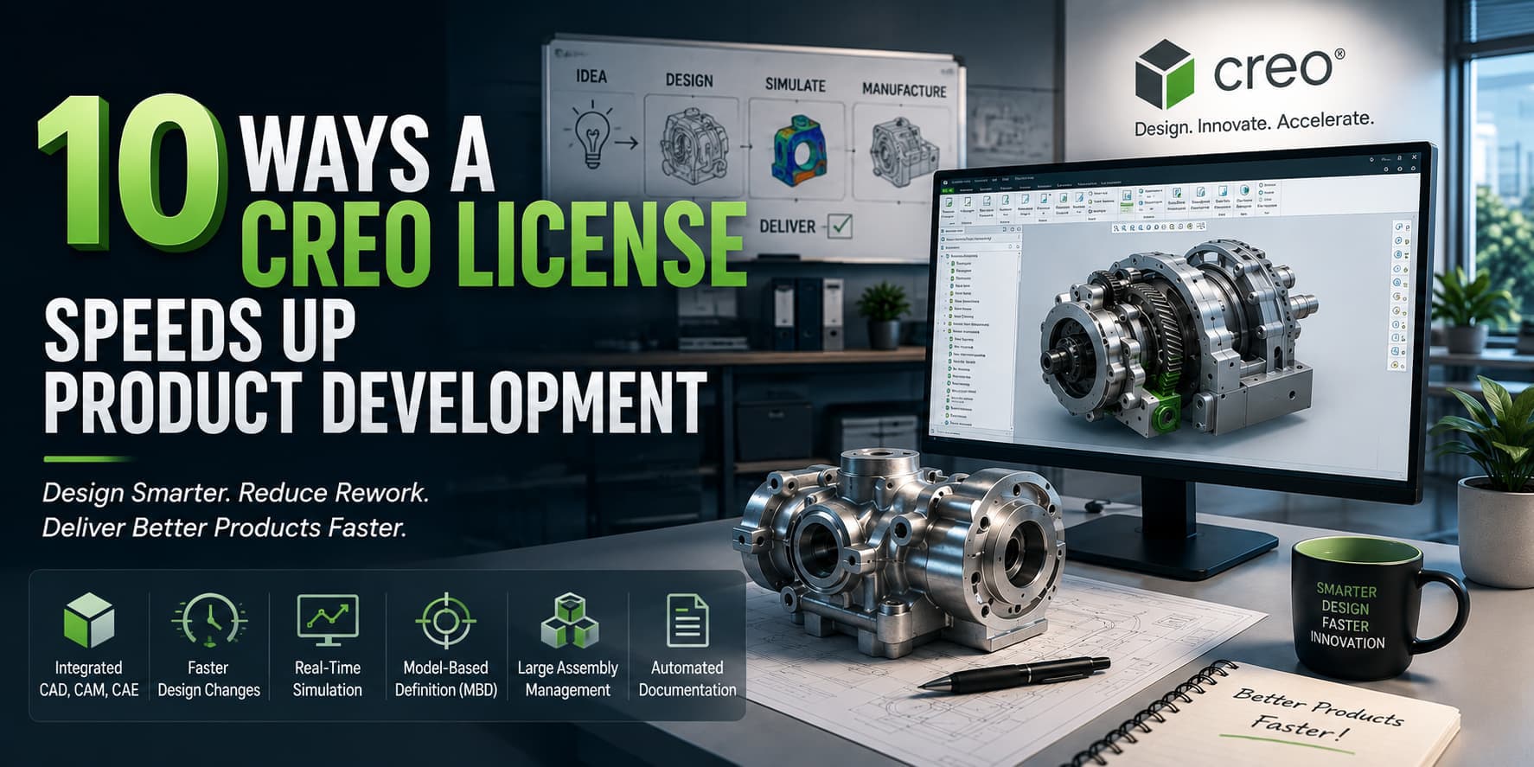Viewport: 1534px width, 767px height.
Task: Click the "DELIVER" word on the whiteboard
Action: point(788,227)
